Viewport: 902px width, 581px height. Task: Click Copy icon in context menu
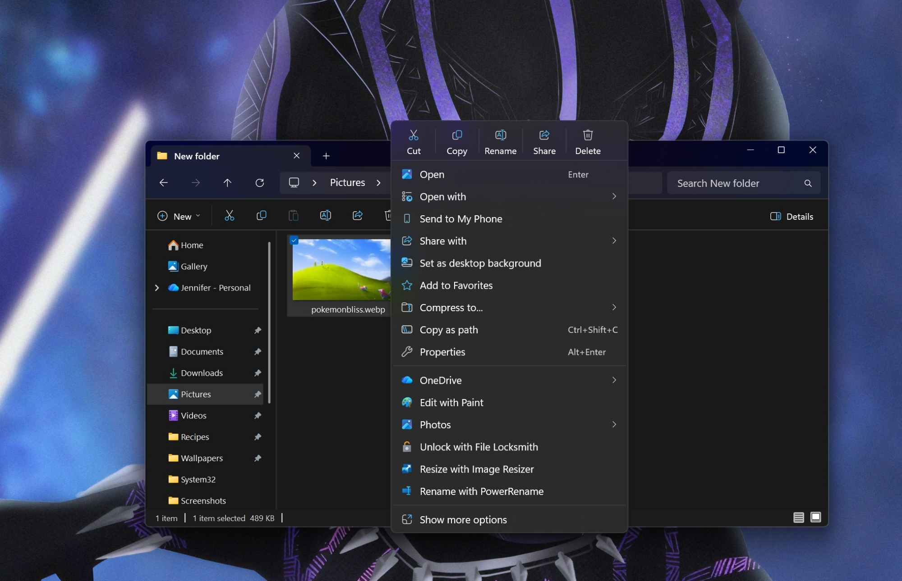point(456,135)
